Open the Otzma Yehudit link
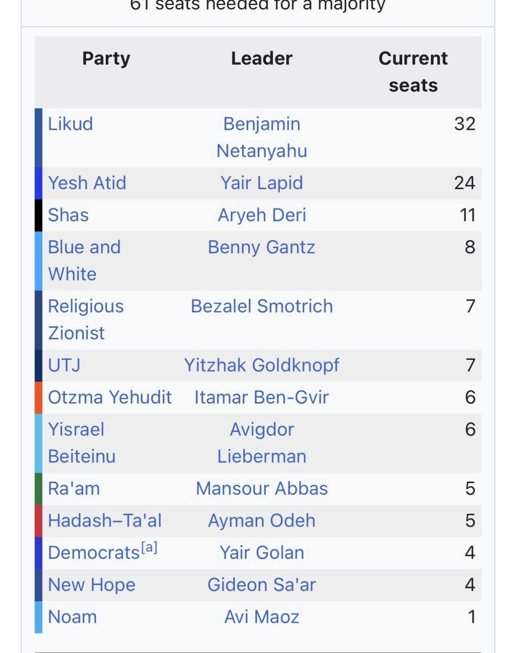This screenshot has width=516, height=653. 110,397
